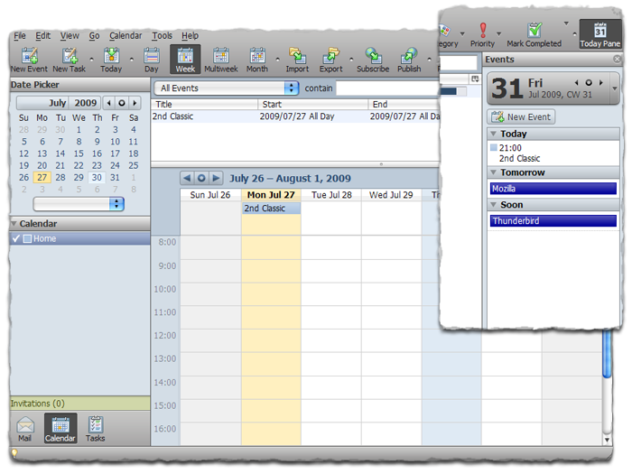632x474 pixels.
Task: Toggle the Today Pane button
Action: pos(600,34)
